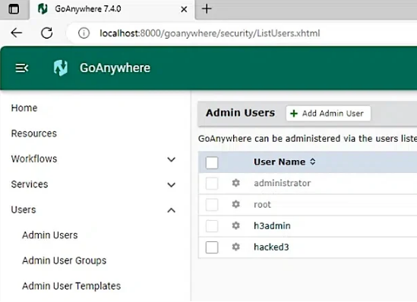
Task: Open the gear menu for root
Action: click(x=236, y=205)
